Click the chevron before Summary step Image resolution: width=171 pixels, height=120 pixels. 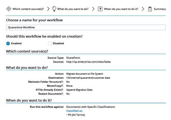143,9
